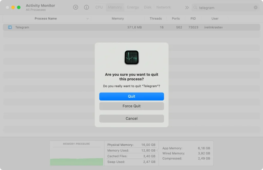Click the ports value 562
The width and height of the screenshot is (263, 170).
coord(179,27)
